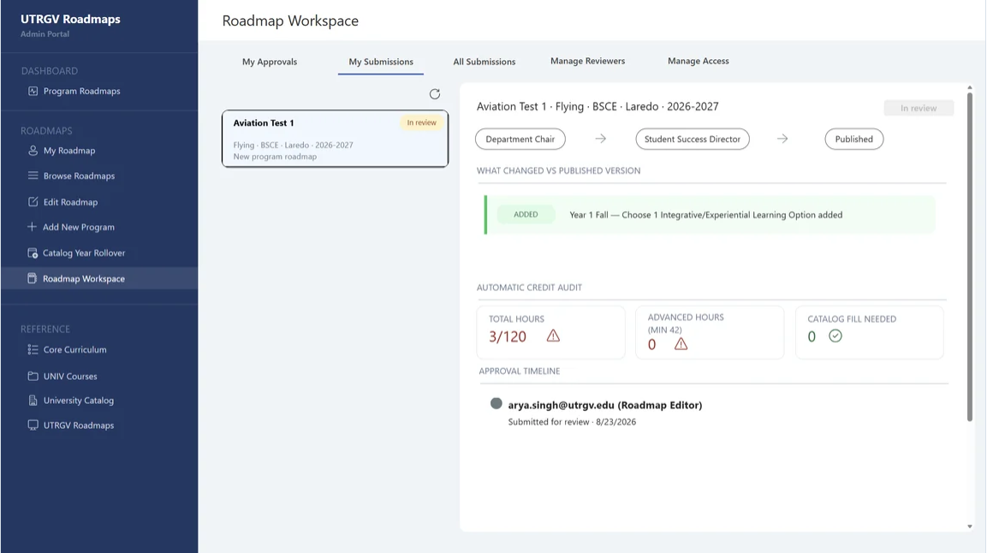Click the Student Success Director stage pill
Image resolution: width=987 pixels, height=553 pixels.
click(x=693, y=139)
